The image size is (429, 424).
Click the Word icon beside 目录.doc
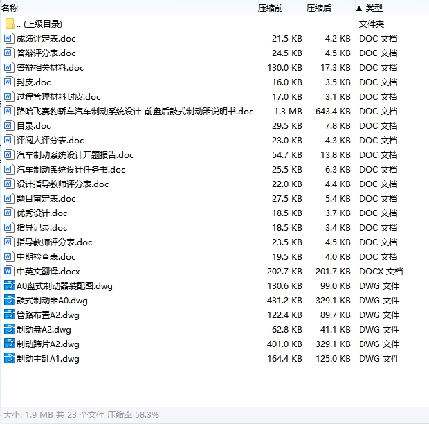8,125
